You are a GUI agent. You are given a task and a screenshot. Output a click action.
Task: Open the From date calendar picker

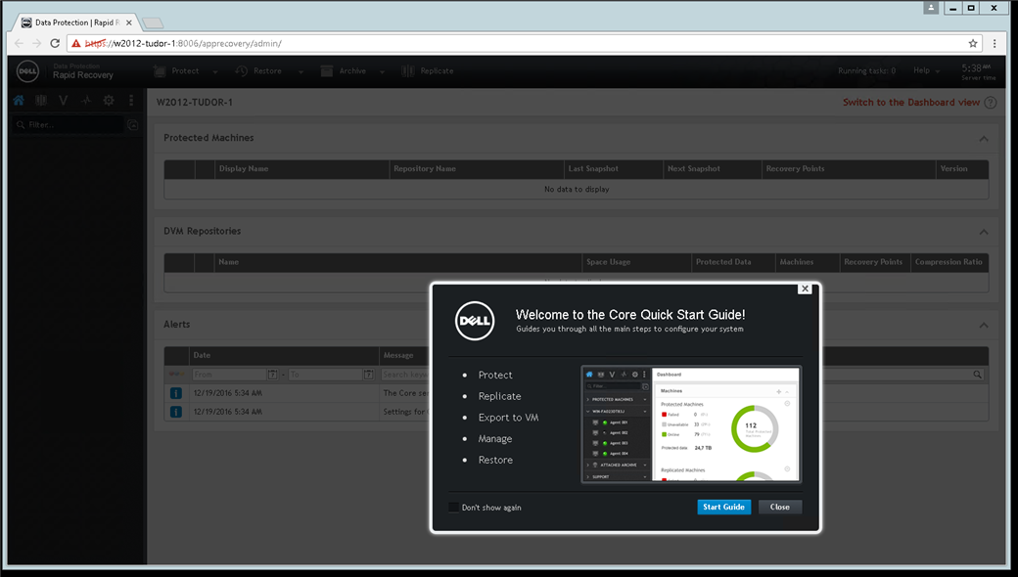tap(273, 375)
